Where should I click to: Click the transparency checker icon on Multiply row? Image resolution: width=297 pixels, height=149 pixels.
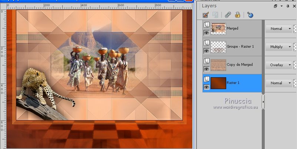[295, 47]
